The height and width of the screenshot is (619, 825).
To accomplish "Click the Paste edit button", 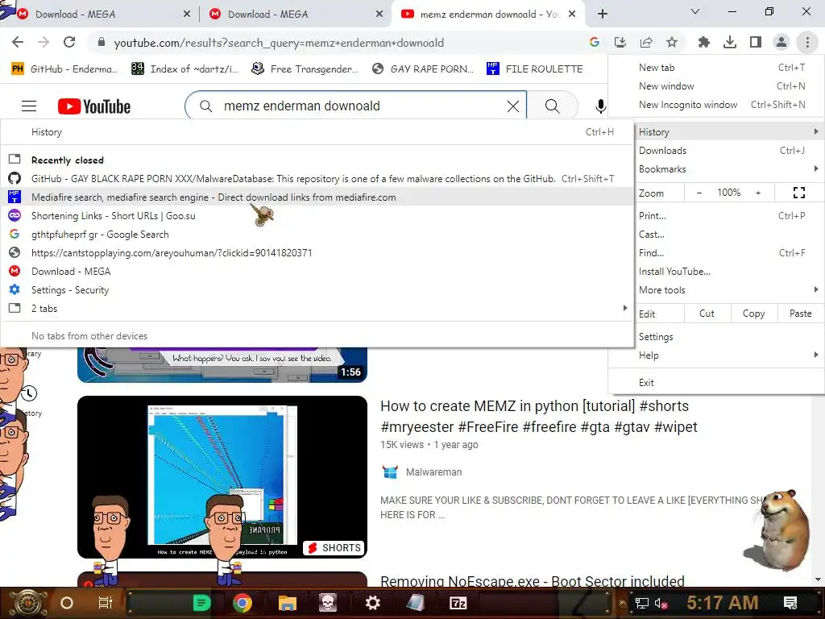I will pos(800,314).
